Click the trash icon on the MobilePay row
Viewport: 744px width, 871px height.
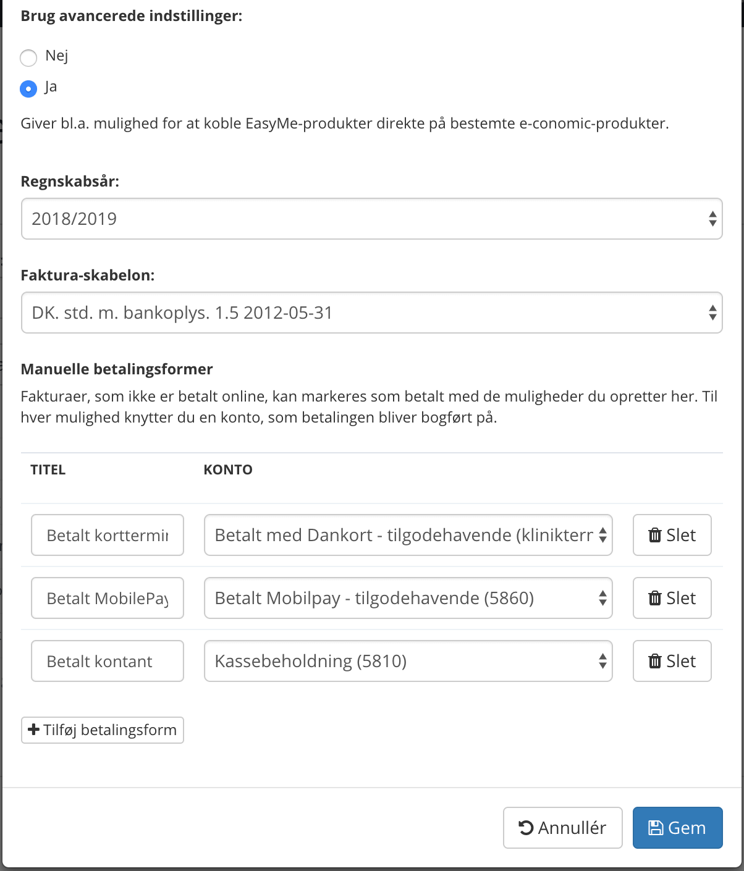pos(655,598)
